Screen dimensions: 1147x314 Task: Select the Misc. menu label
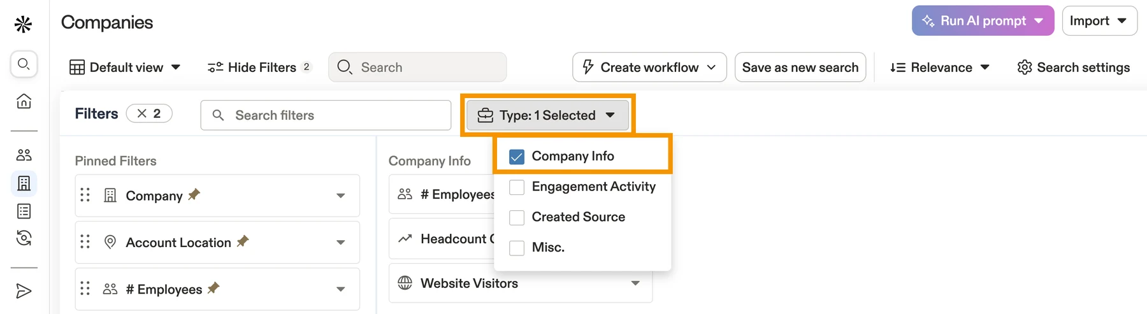[x=548, y=248]
